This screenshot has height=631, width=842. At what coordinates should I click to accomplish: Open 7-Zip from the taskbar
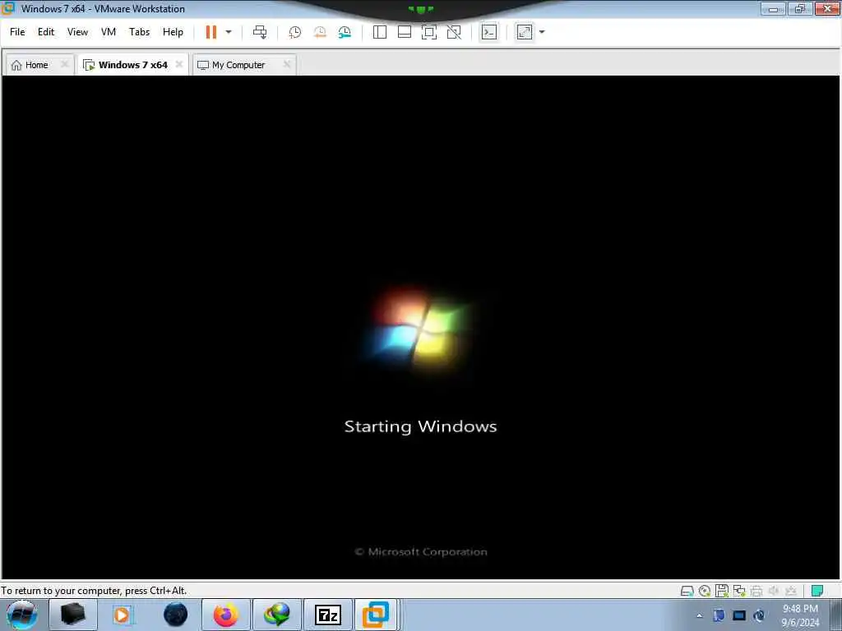(328, 615)
